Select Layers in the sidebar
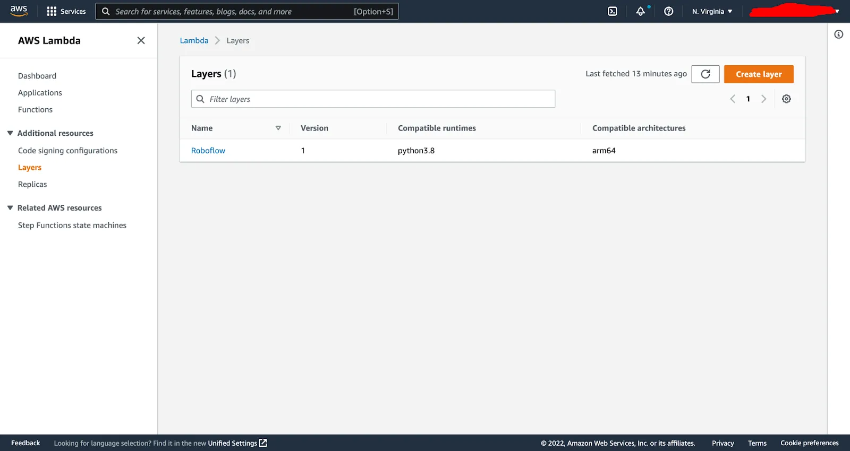 pos(30,168)
